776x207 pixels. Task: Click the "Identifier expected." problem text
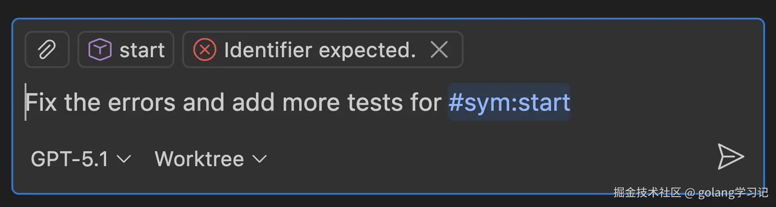coord(320,50)
